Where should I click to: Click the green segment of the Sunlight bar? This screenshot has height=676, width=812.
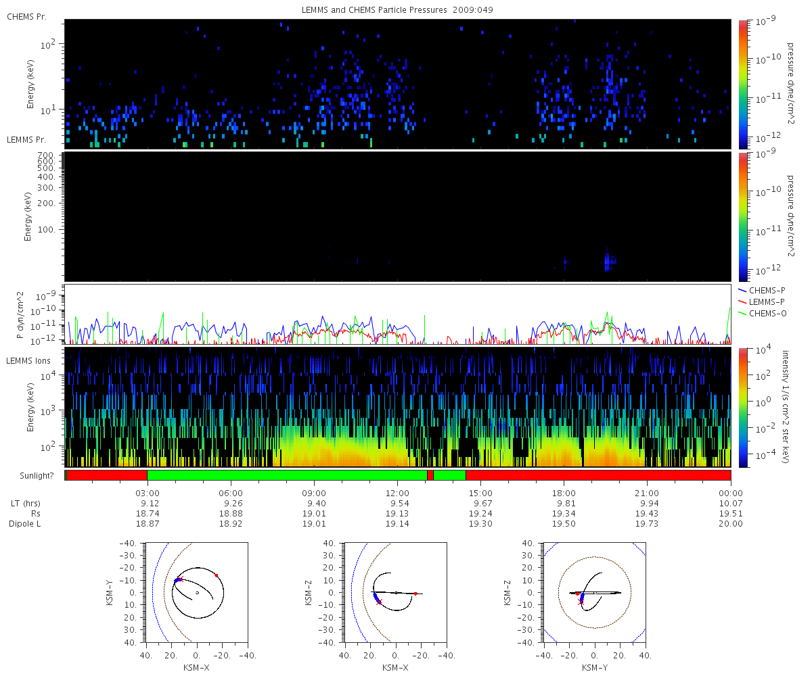coord(287,475)
